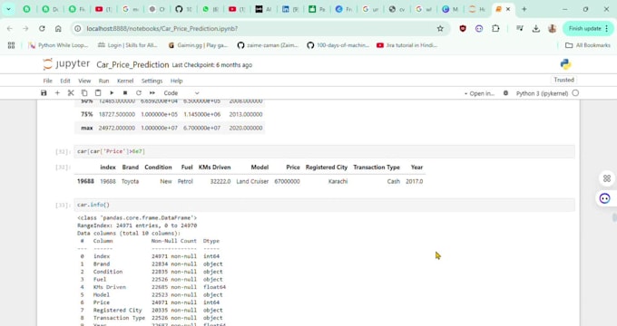Cut the selected cell with scissors icon
The width and height of the screenshot is (617, 326).
coord(71,93)
